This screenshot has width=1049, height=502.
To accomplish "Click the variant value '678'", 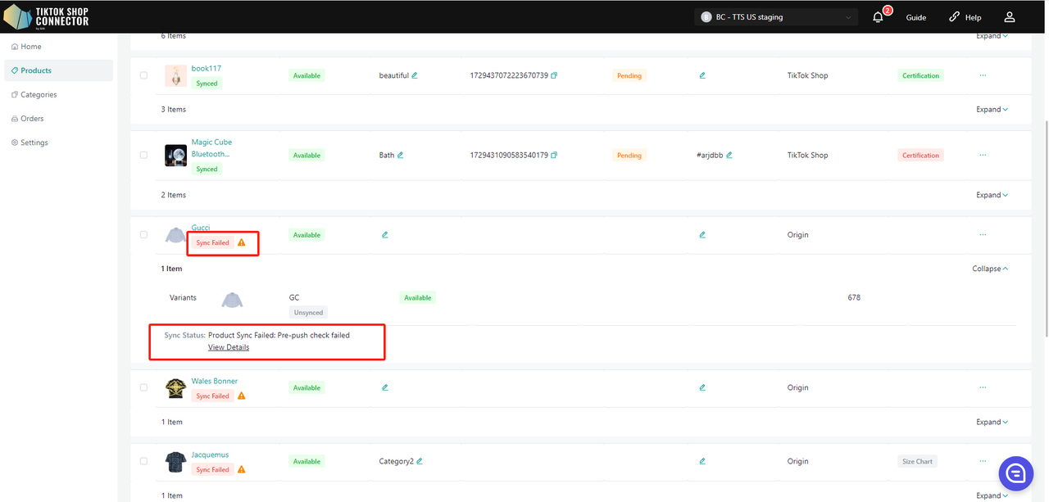I will [854, 298].
